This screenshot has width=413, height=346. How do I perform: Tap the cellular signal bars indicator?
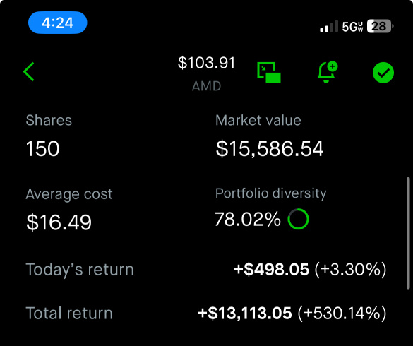tap(329, 26)
